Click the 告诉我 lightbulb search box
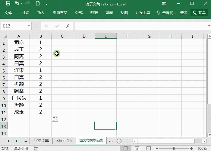211x151 pixels. (x=166, y=13)
